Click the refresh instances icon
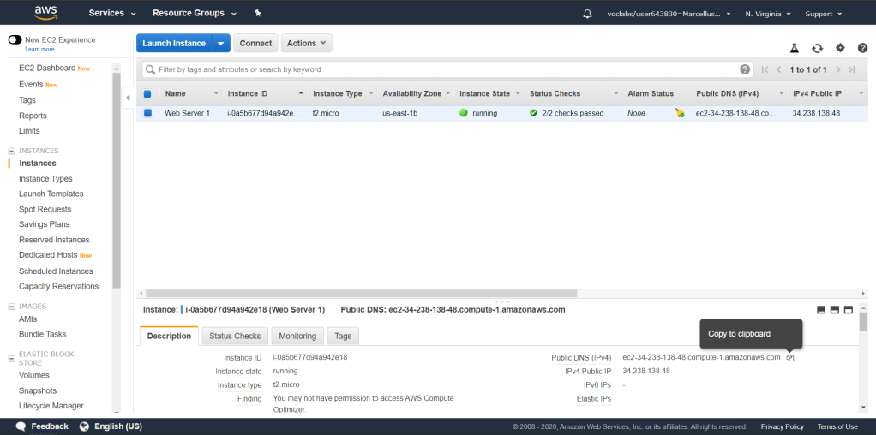The image size is (876, 435). pos(817,49)
